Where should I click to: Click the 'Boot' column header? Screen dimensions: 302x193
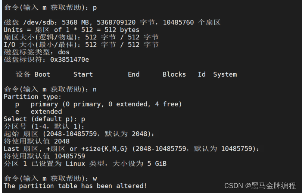[42, 74]
